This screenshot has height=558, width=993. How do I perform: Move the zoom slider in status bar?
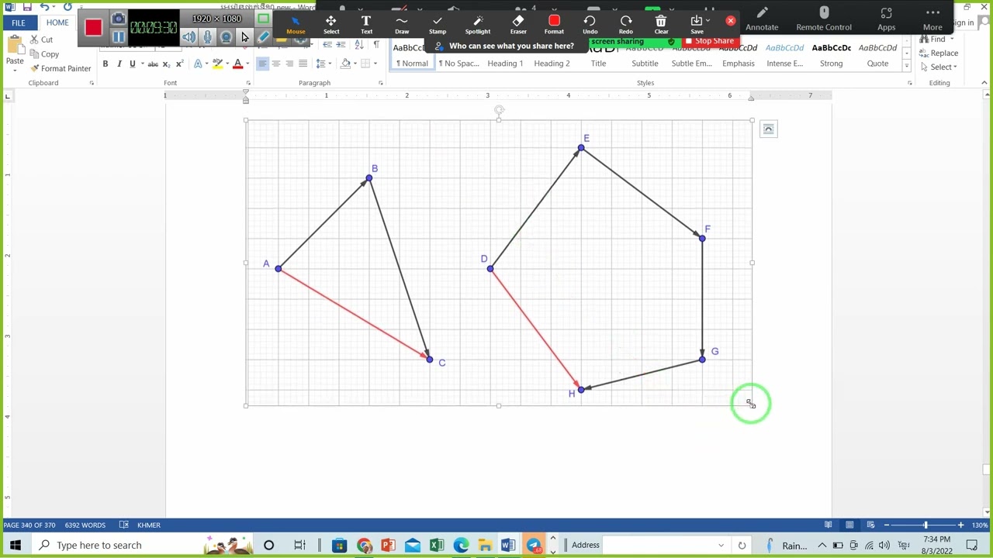point(925,525)
